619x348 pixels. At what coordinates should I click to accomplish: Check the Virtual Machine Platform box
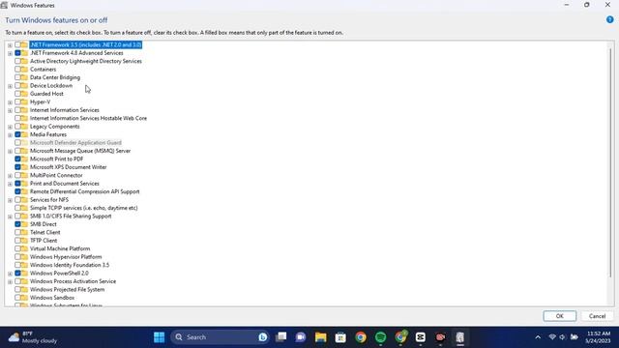click(17, 248)
